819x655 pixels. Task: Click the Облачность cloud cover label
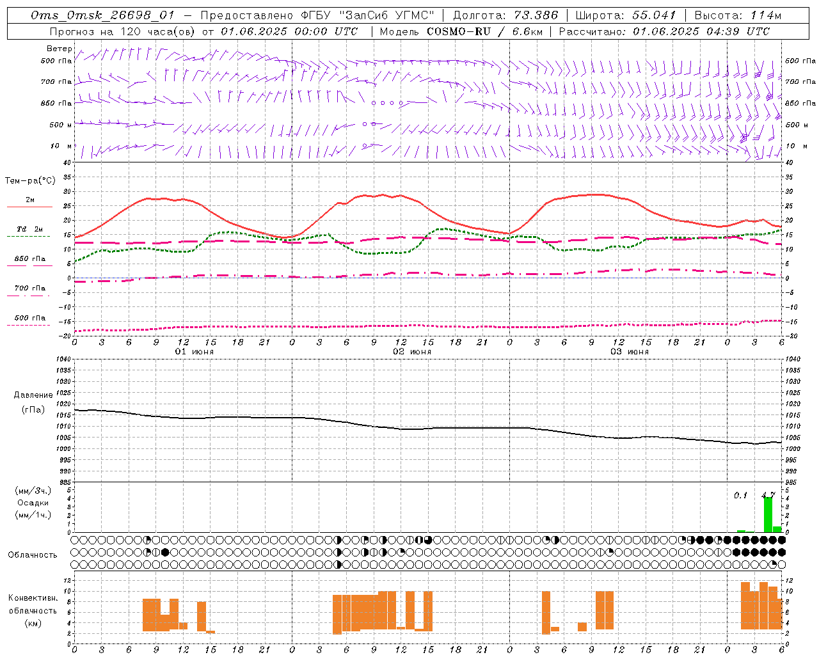33,555
